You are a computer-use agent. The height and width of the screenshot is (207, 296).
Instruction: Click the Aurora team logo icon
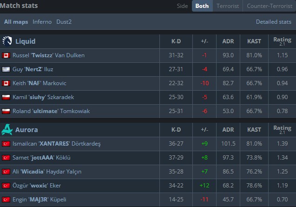tap(7, 129)
